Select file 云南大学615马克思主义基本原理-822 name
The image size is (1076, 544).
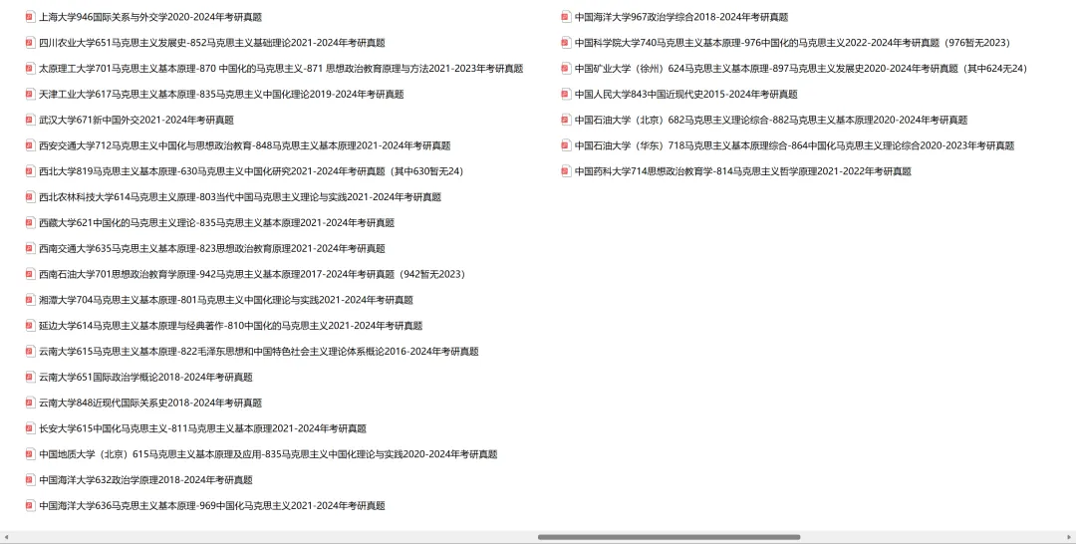pyautogui.click(x=259, y=352)
